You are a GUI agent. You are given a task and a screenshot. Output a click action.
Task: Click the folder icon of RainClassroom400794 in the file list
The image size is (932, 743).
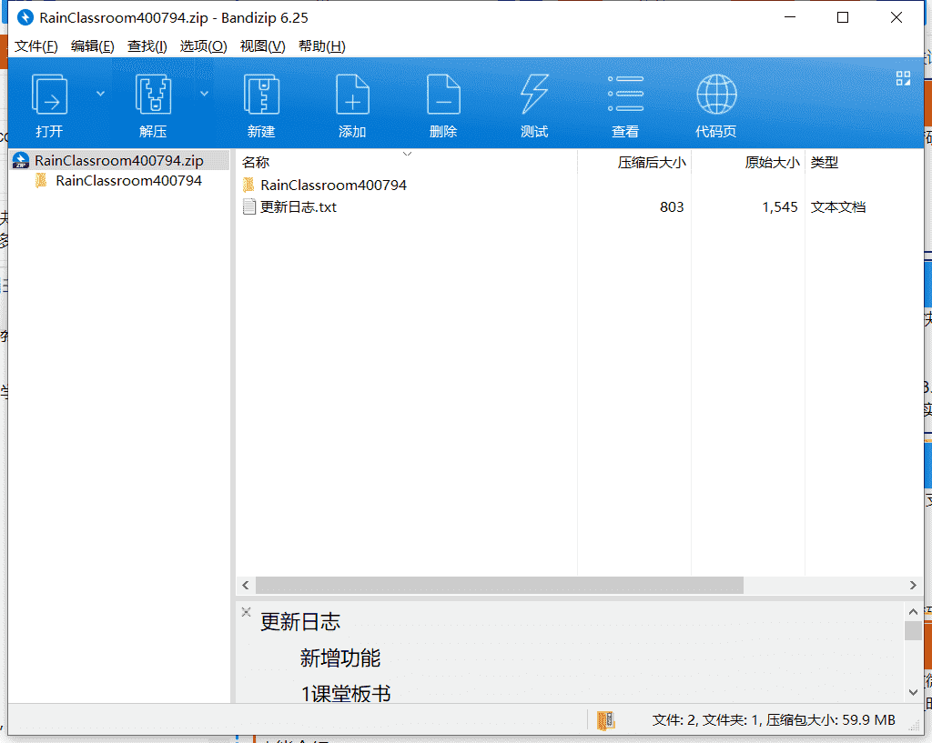(249, 186)
